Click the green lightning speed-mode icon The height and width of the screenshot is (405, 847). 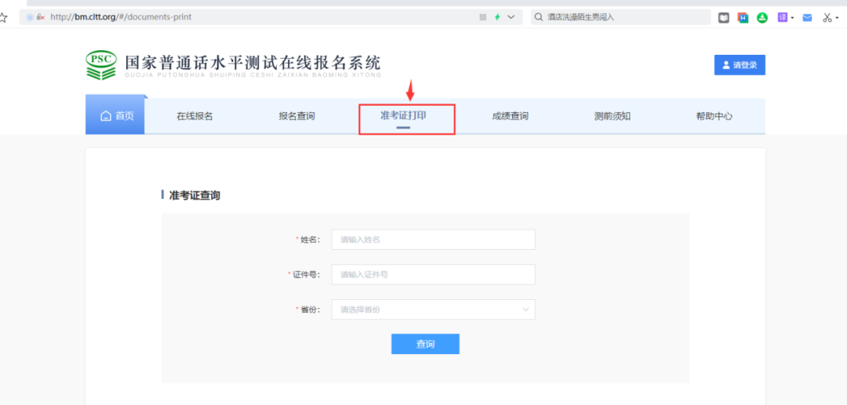click(x=497, y=17)
